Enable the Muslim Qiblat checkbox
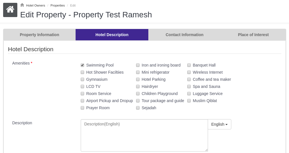This screenshot has width=289, height=153. tap(189, 101)
